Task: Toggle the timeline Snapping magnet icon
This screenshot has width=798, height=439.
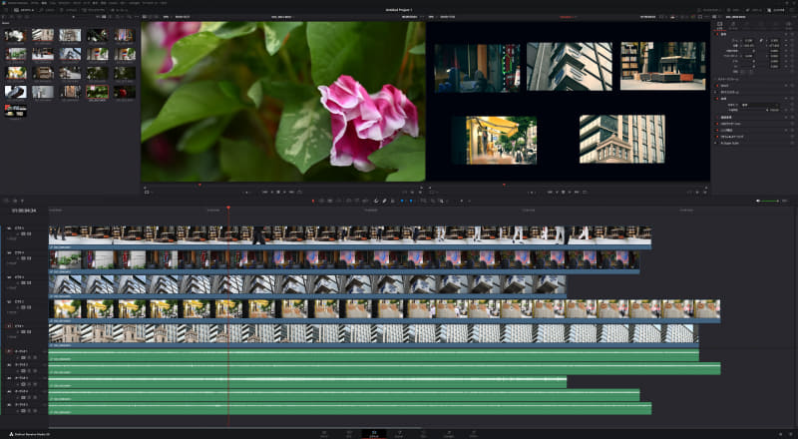Action: pyautogui.click(x=377, y=201)
